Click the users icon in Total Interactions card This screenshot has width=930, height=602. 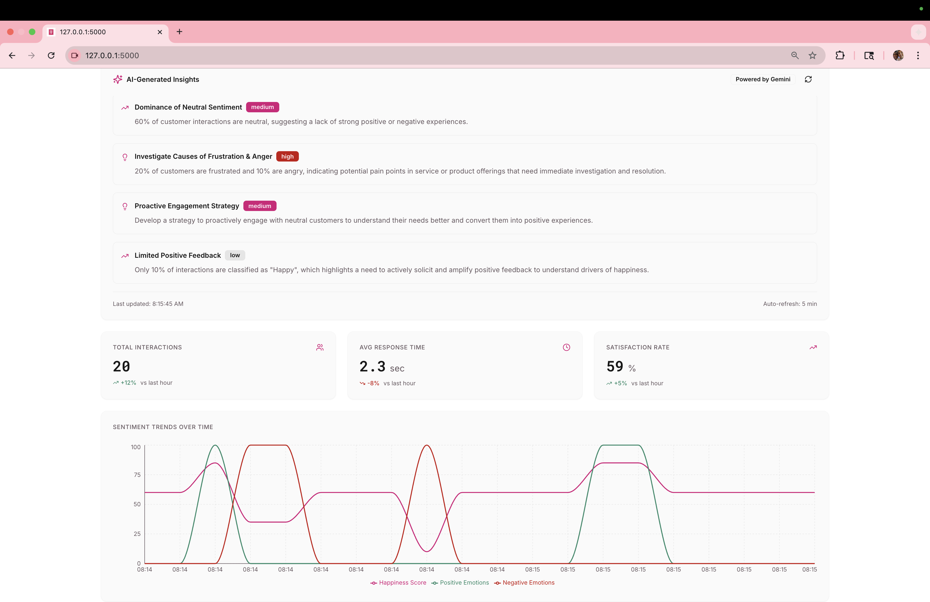pyautogui.click(x=320, y=347)
